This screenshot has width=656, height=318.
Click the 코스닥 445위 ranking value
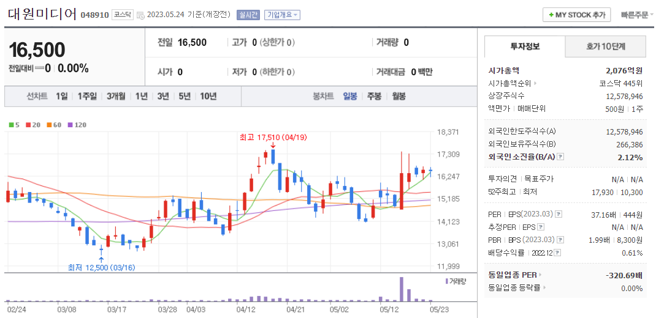[621, 83]
